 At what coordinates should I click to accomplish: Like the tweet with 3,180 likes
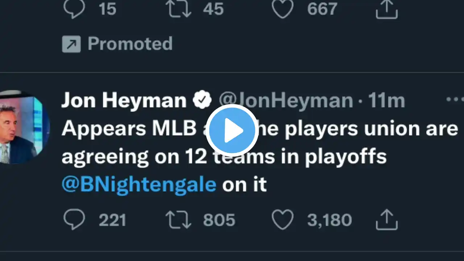(x=282, y=220)
